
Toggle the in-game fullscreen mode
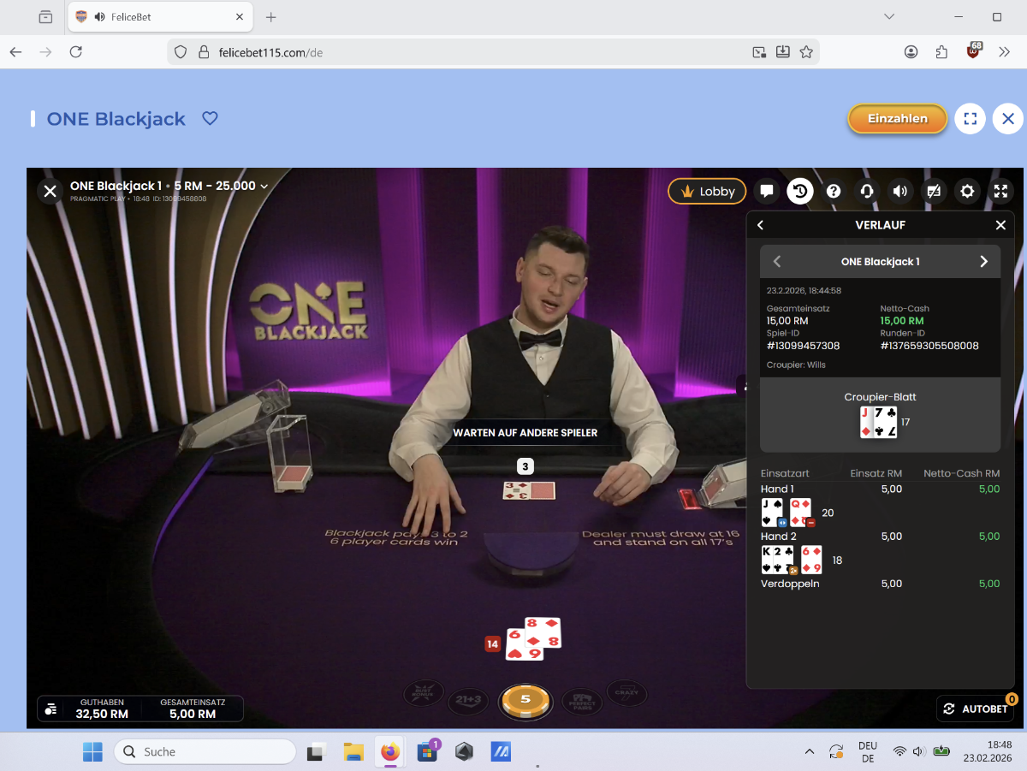click(1000, 192)
